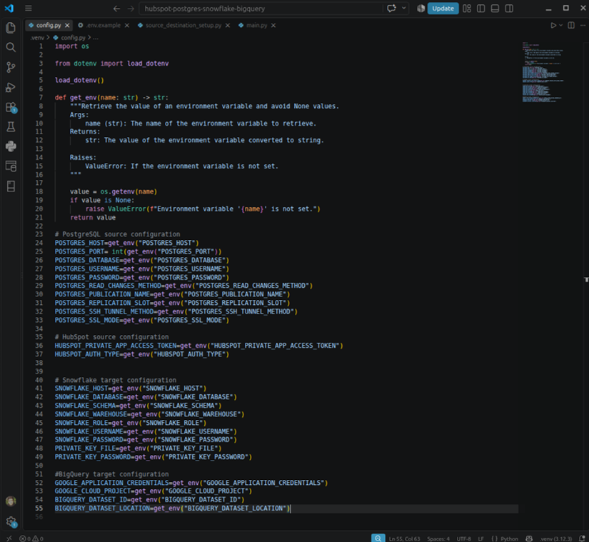Go forward with the right arrow
Viewport: 589px width, 542px height.
pyautogui.click(x=131, y=9)
